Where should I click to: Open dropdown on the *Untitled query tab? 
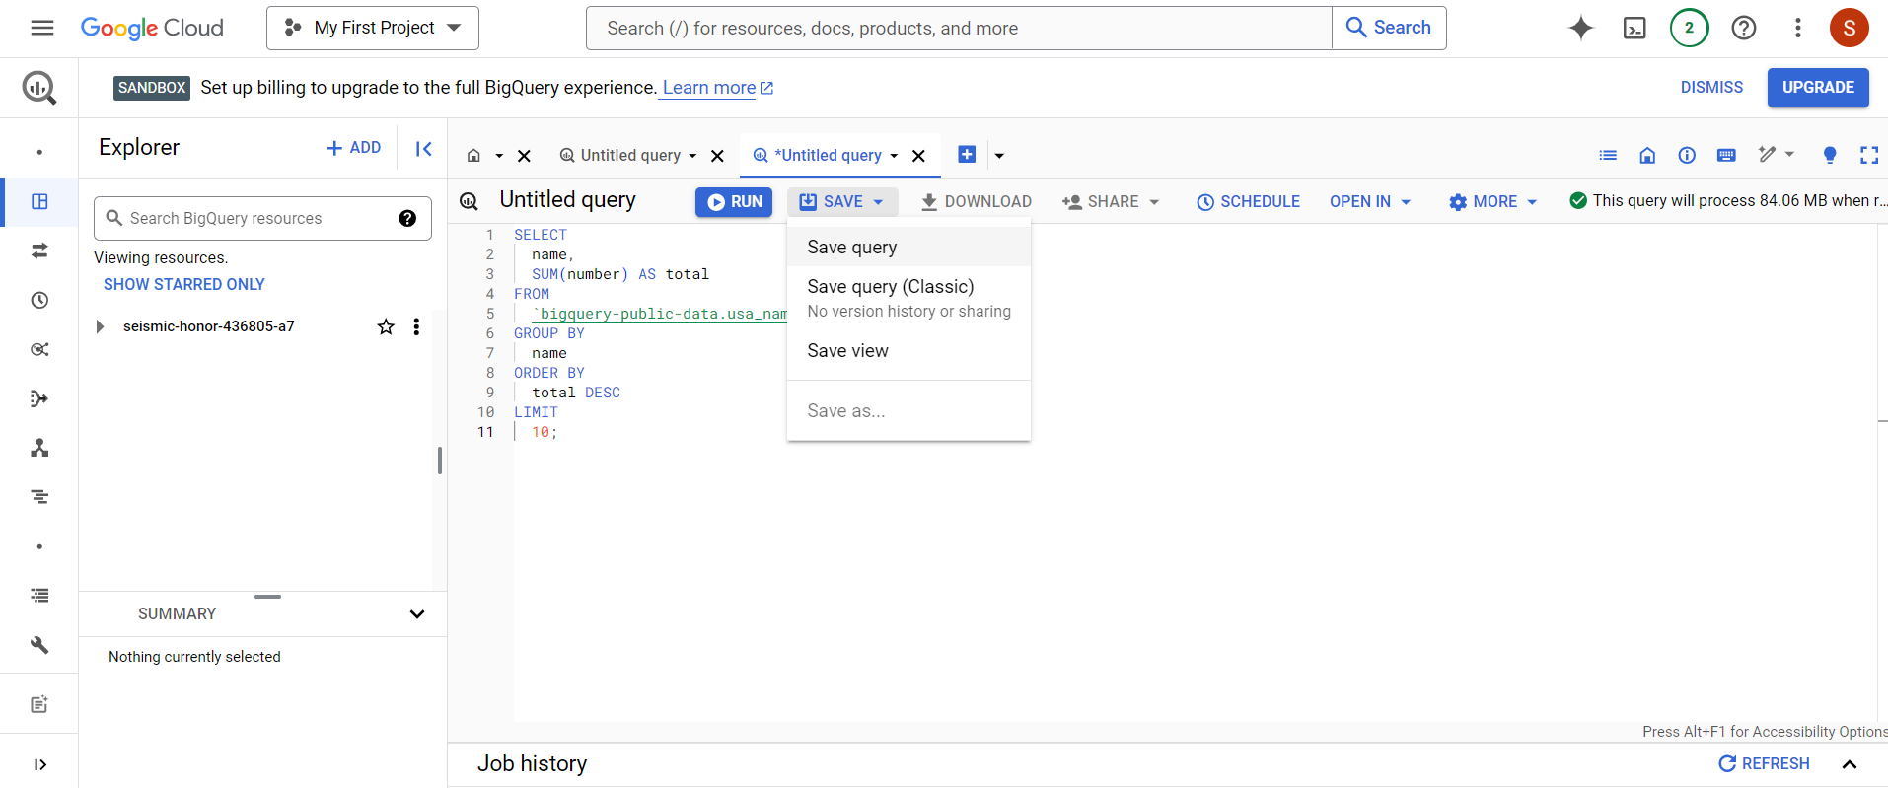click(x=894, y=156)
